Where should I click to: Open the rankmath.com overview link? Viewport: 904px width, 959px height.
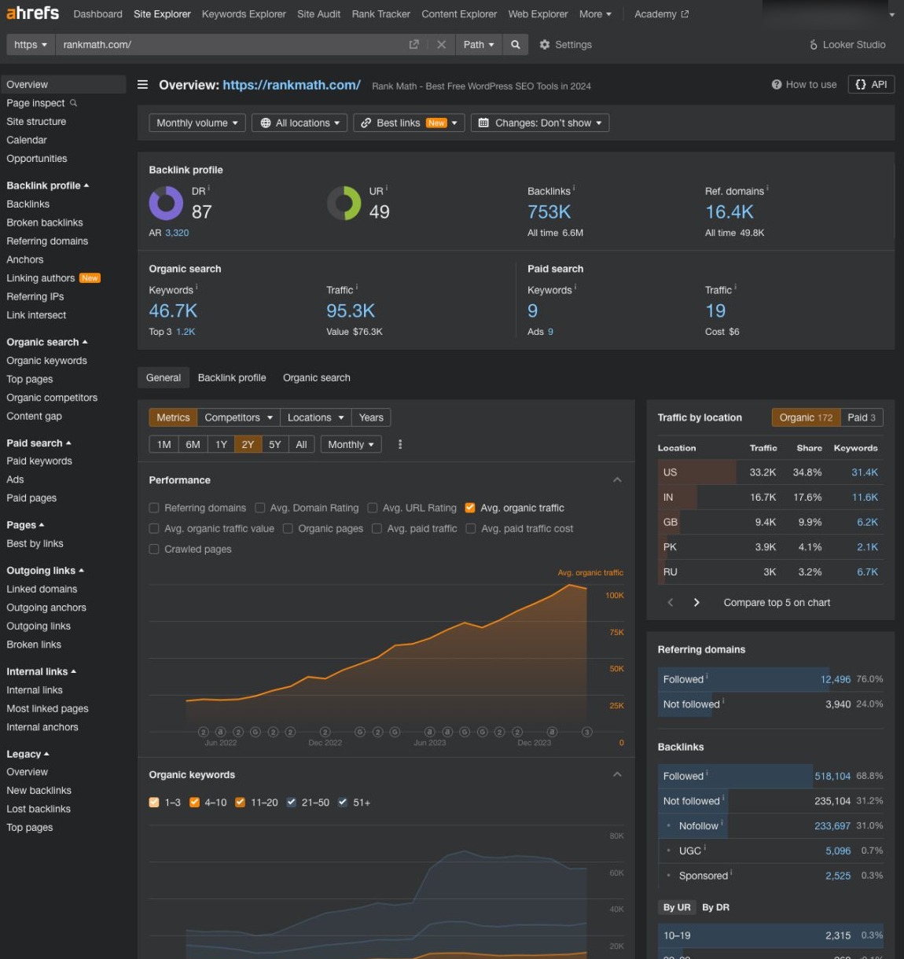(x=292, y=85)
